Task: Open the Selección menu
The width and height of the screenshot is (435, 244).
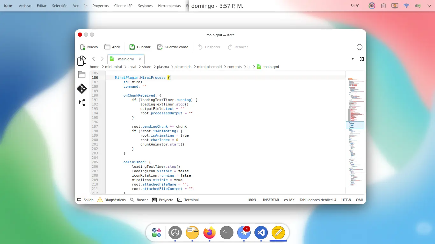Action: click(x=60, y=6)
